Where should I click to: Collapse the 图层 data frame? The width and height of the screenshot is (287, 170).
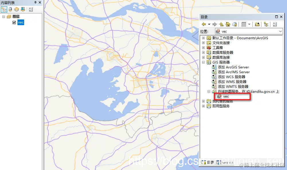pyautogui.click(x=3, y=17)
